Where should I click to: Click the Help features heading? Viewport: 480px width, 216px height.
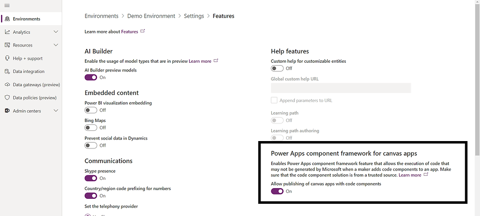pyautogui.click(x=290, y=51)
